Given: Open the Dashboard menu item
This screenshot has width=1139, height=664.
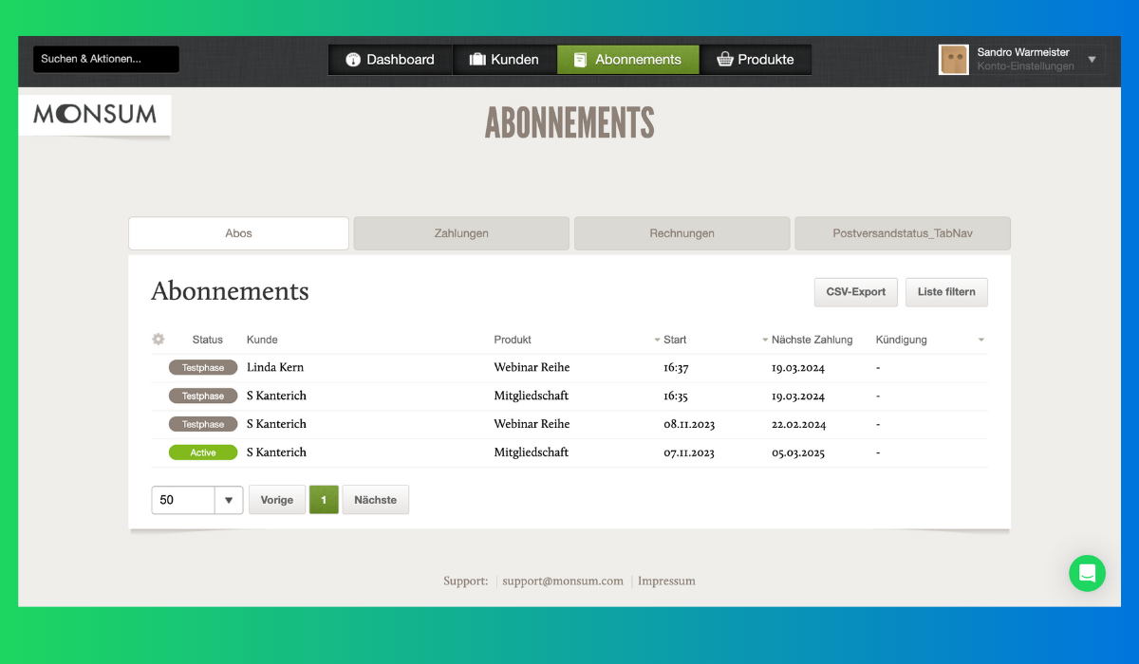Looking at the screenshot, I should pyautogui.click(x=390, y=59).
